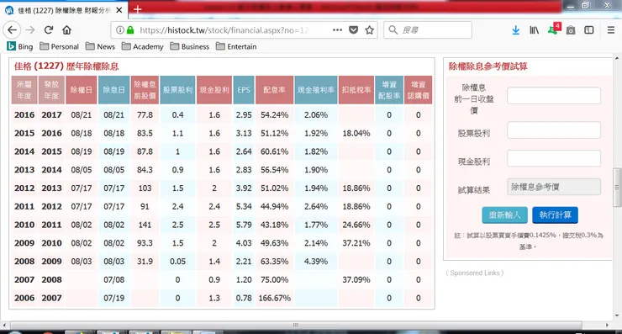Image resolution: width=622 pixels, height=334 pixels.
Task: Click the 5.79 EPS value
Action: (x=244, y=225)
